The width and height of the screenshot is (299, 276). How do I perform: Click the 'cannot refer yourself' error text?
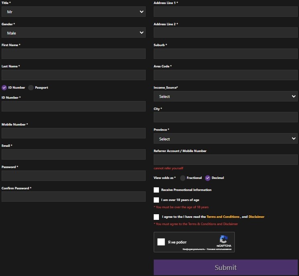[169, 168]
